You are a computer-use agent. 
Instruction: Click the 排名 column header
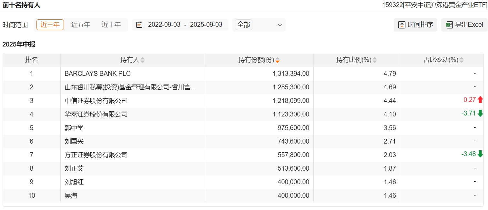pyautogui.click(x=32, y=60)
